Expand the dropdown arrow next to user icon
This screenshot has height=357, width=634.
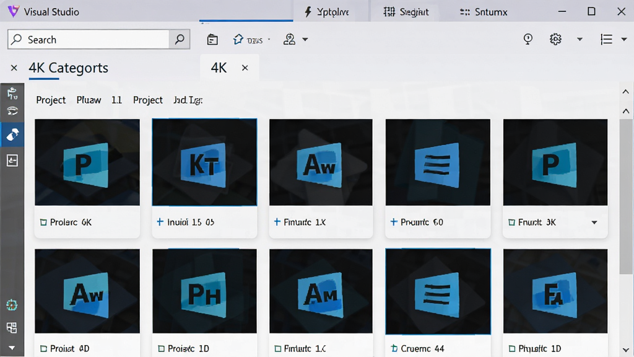(305, 40)
